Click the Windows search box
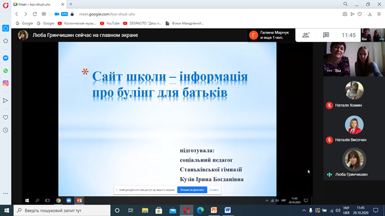 [62, 211]
